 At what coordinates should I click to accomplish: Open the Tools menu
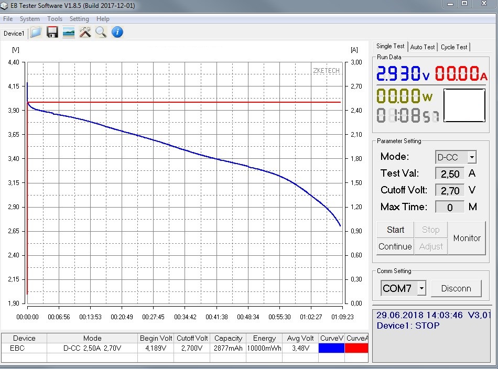(x=55, y=19)
